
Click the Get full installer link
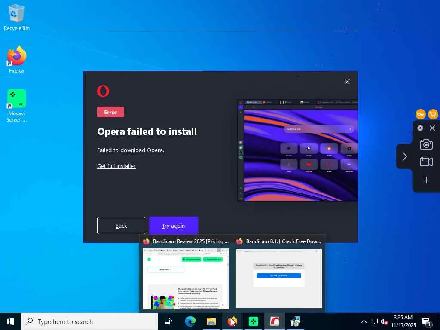point(116,166)
